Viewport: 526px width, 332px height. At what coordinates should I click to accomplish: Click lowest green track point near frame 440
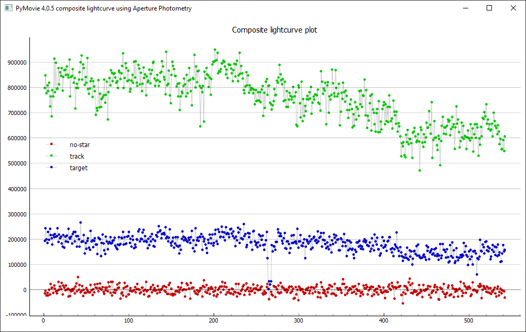419,170
